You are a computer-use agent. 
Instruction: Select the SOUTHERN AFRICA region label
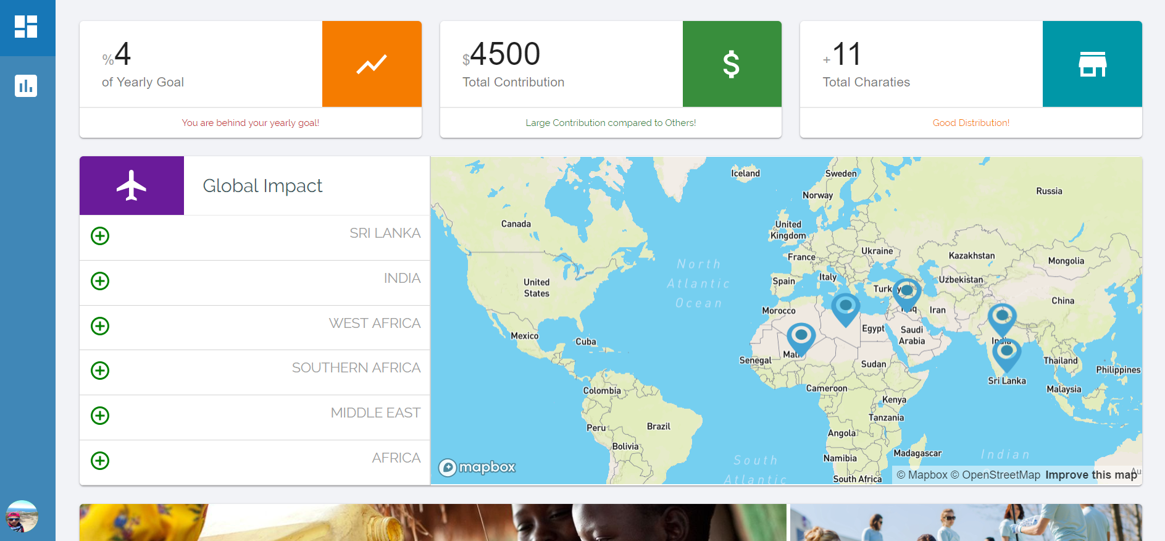pos(356,368)
